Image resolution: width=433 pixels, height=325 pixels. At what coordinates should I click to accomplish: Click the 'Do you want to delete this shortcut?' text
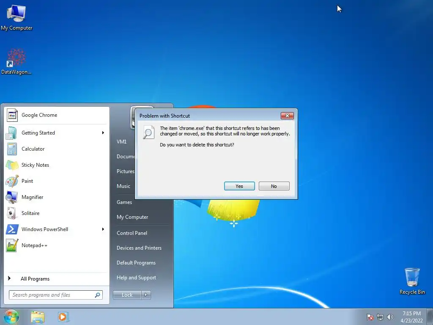(x=197, y=145)
